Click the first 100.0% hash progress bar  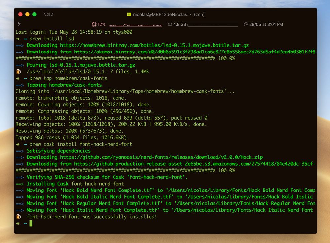point(115,58)
